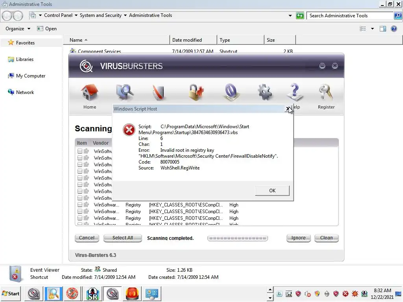This screenshot has height=302, width=403.
Task: Show next tray icons with down arrow
Action: tap(270, 298)
